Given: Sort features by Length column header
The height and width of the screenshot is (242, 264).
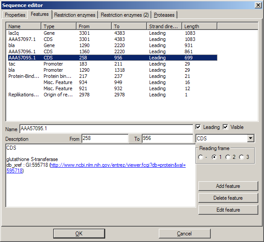Looking at the screenshot, I should click(199, 26).
